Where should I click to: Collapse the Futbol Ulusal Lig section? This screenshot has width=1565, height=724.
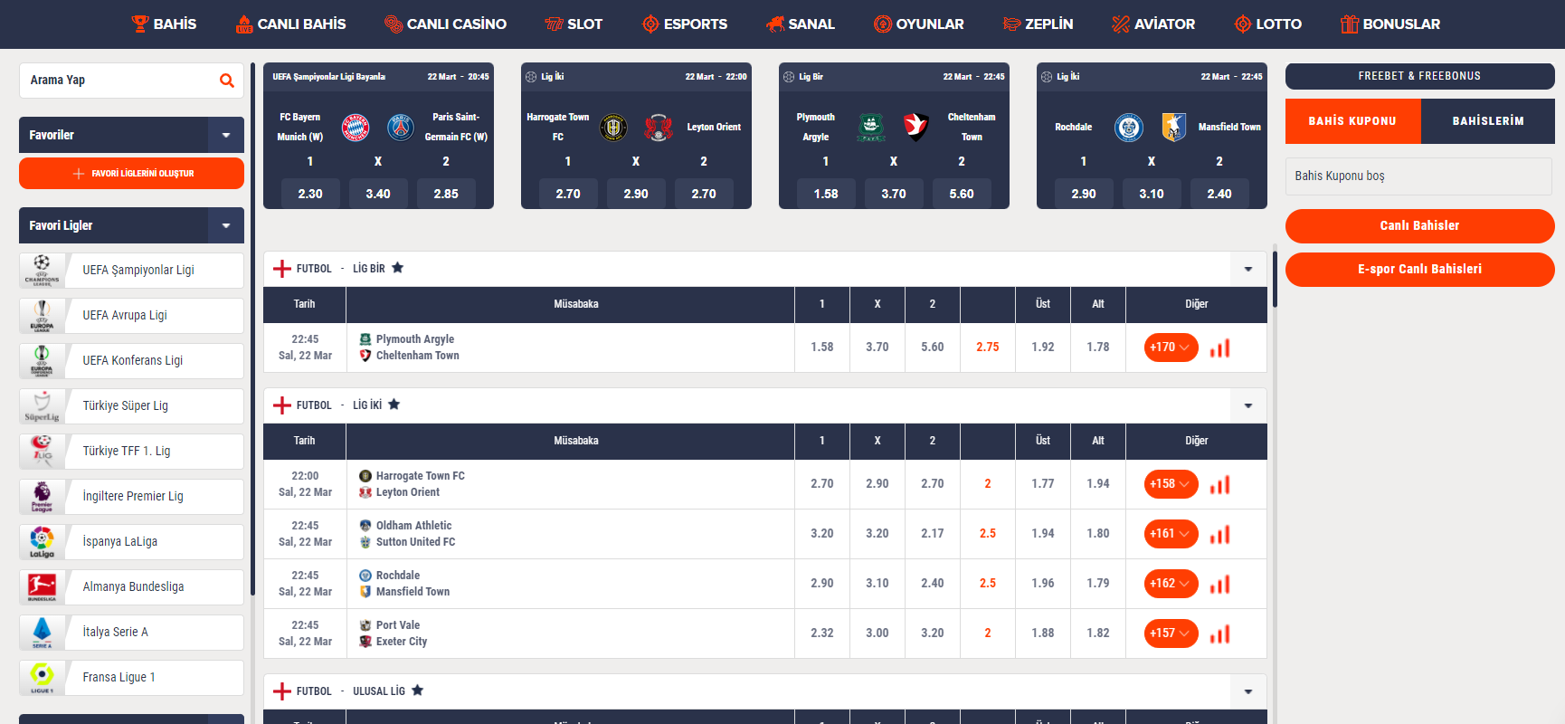coord(1248,691)
